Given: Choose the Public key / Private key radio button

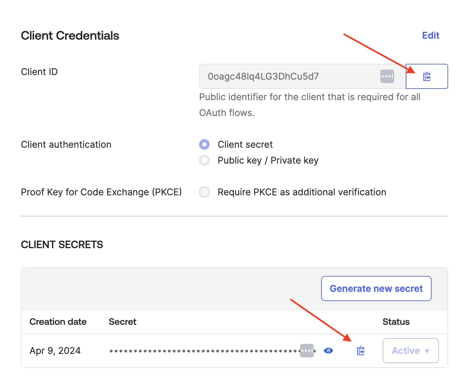Looking at the screenshot, I should (x=204, y=160).
